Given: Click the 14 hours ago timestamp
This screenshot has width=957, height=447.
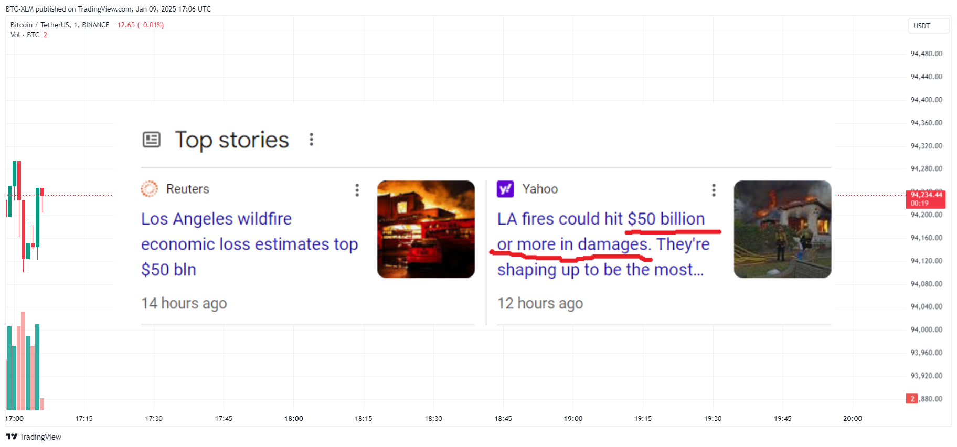Looking at the screenshot, I should click(x=184, y=303).
